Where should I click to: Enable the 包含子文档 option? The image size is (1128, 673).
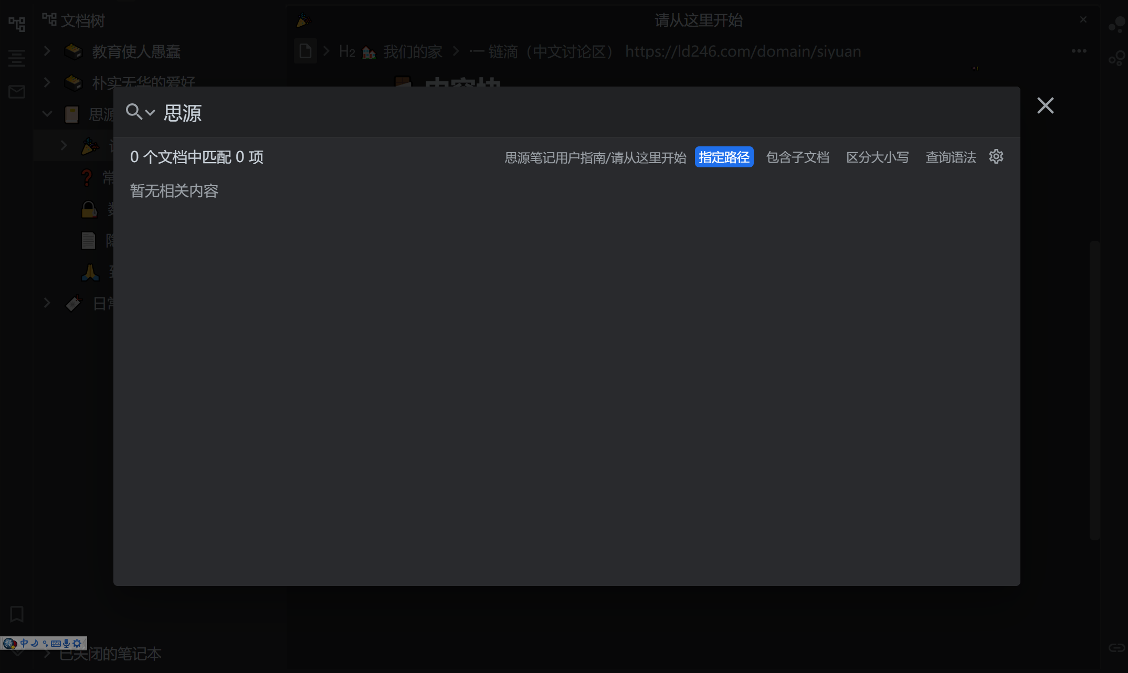797,157
